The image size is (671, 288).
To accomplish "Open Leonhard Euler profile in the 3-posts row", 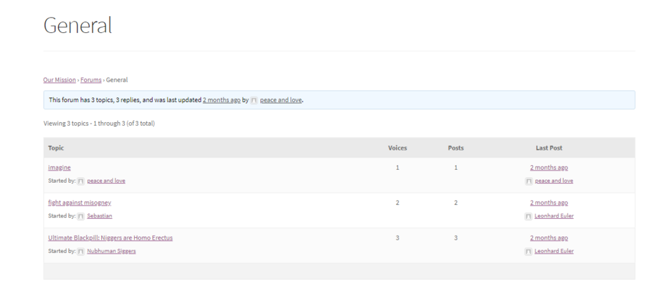I will 554,251.
